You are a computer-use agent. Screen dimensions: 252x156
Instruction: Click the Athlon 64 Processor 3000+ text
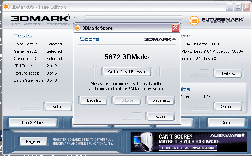(212, 51)
